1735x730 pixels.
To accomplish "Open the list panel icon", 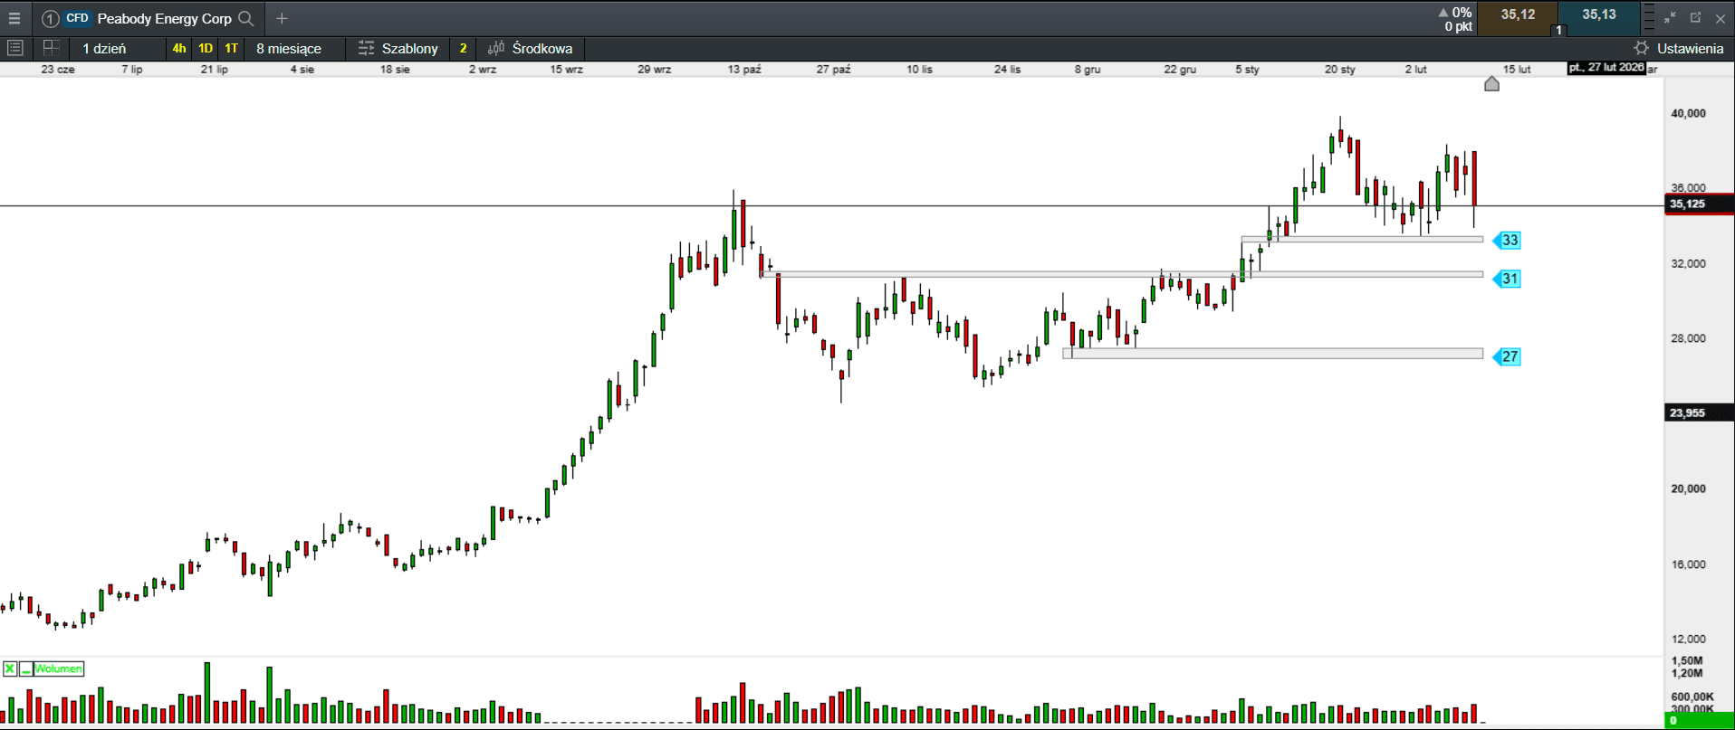I will [x=14, y=48].
